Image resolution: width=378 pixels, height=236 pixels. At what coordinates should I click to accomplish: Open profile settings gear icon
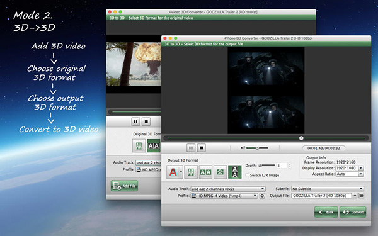262,196
